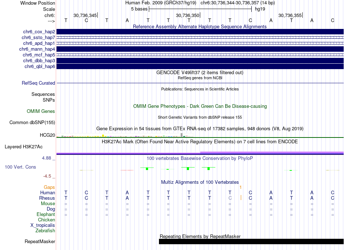344x250 pixels.
Task: Open the RefSeq genes from NCBI title
Action: pos(200,78)
